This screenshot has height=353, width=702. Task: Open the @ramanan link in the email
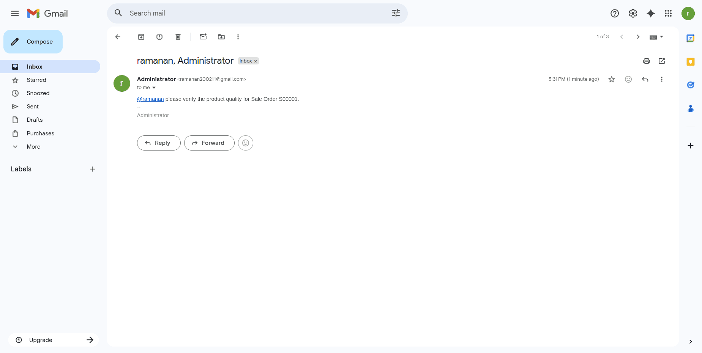click(x=150, y=99)
